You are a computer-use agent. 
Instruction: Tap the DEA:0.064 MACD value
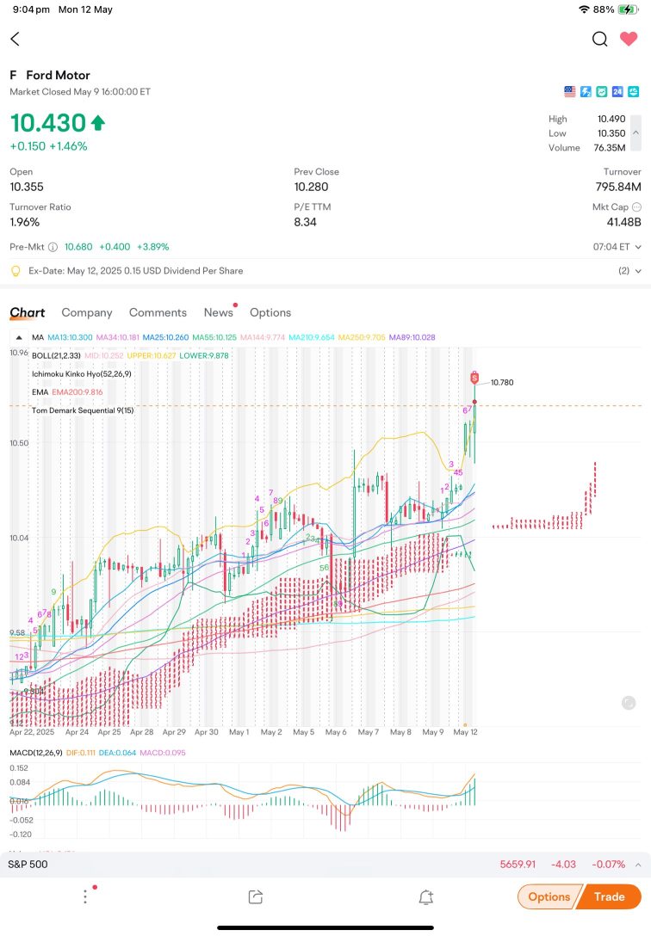coord(117,753)
